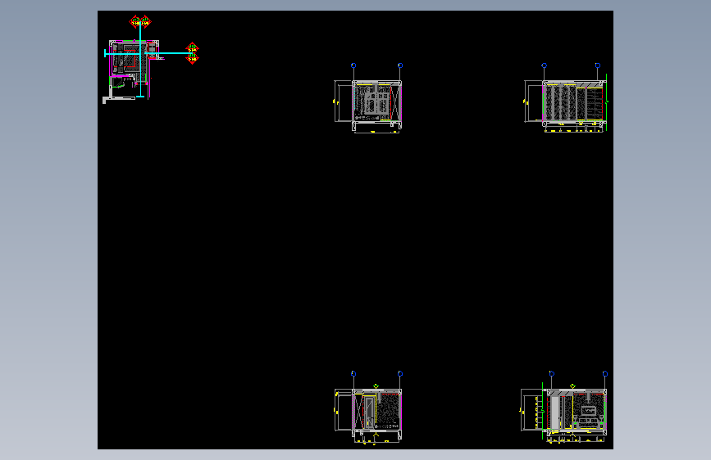Viewport: 711px width, 460px height.
Task: Pick the vertical cyan section line on the floor plan
Action: 140,61
